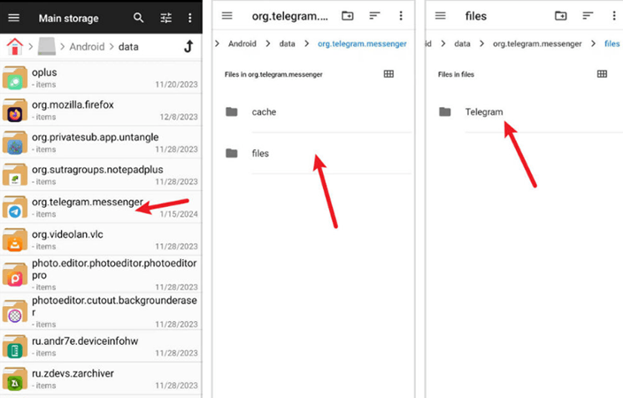Toggle grid view in files panel
Screen dimensions: 623x398
(602, 74)
